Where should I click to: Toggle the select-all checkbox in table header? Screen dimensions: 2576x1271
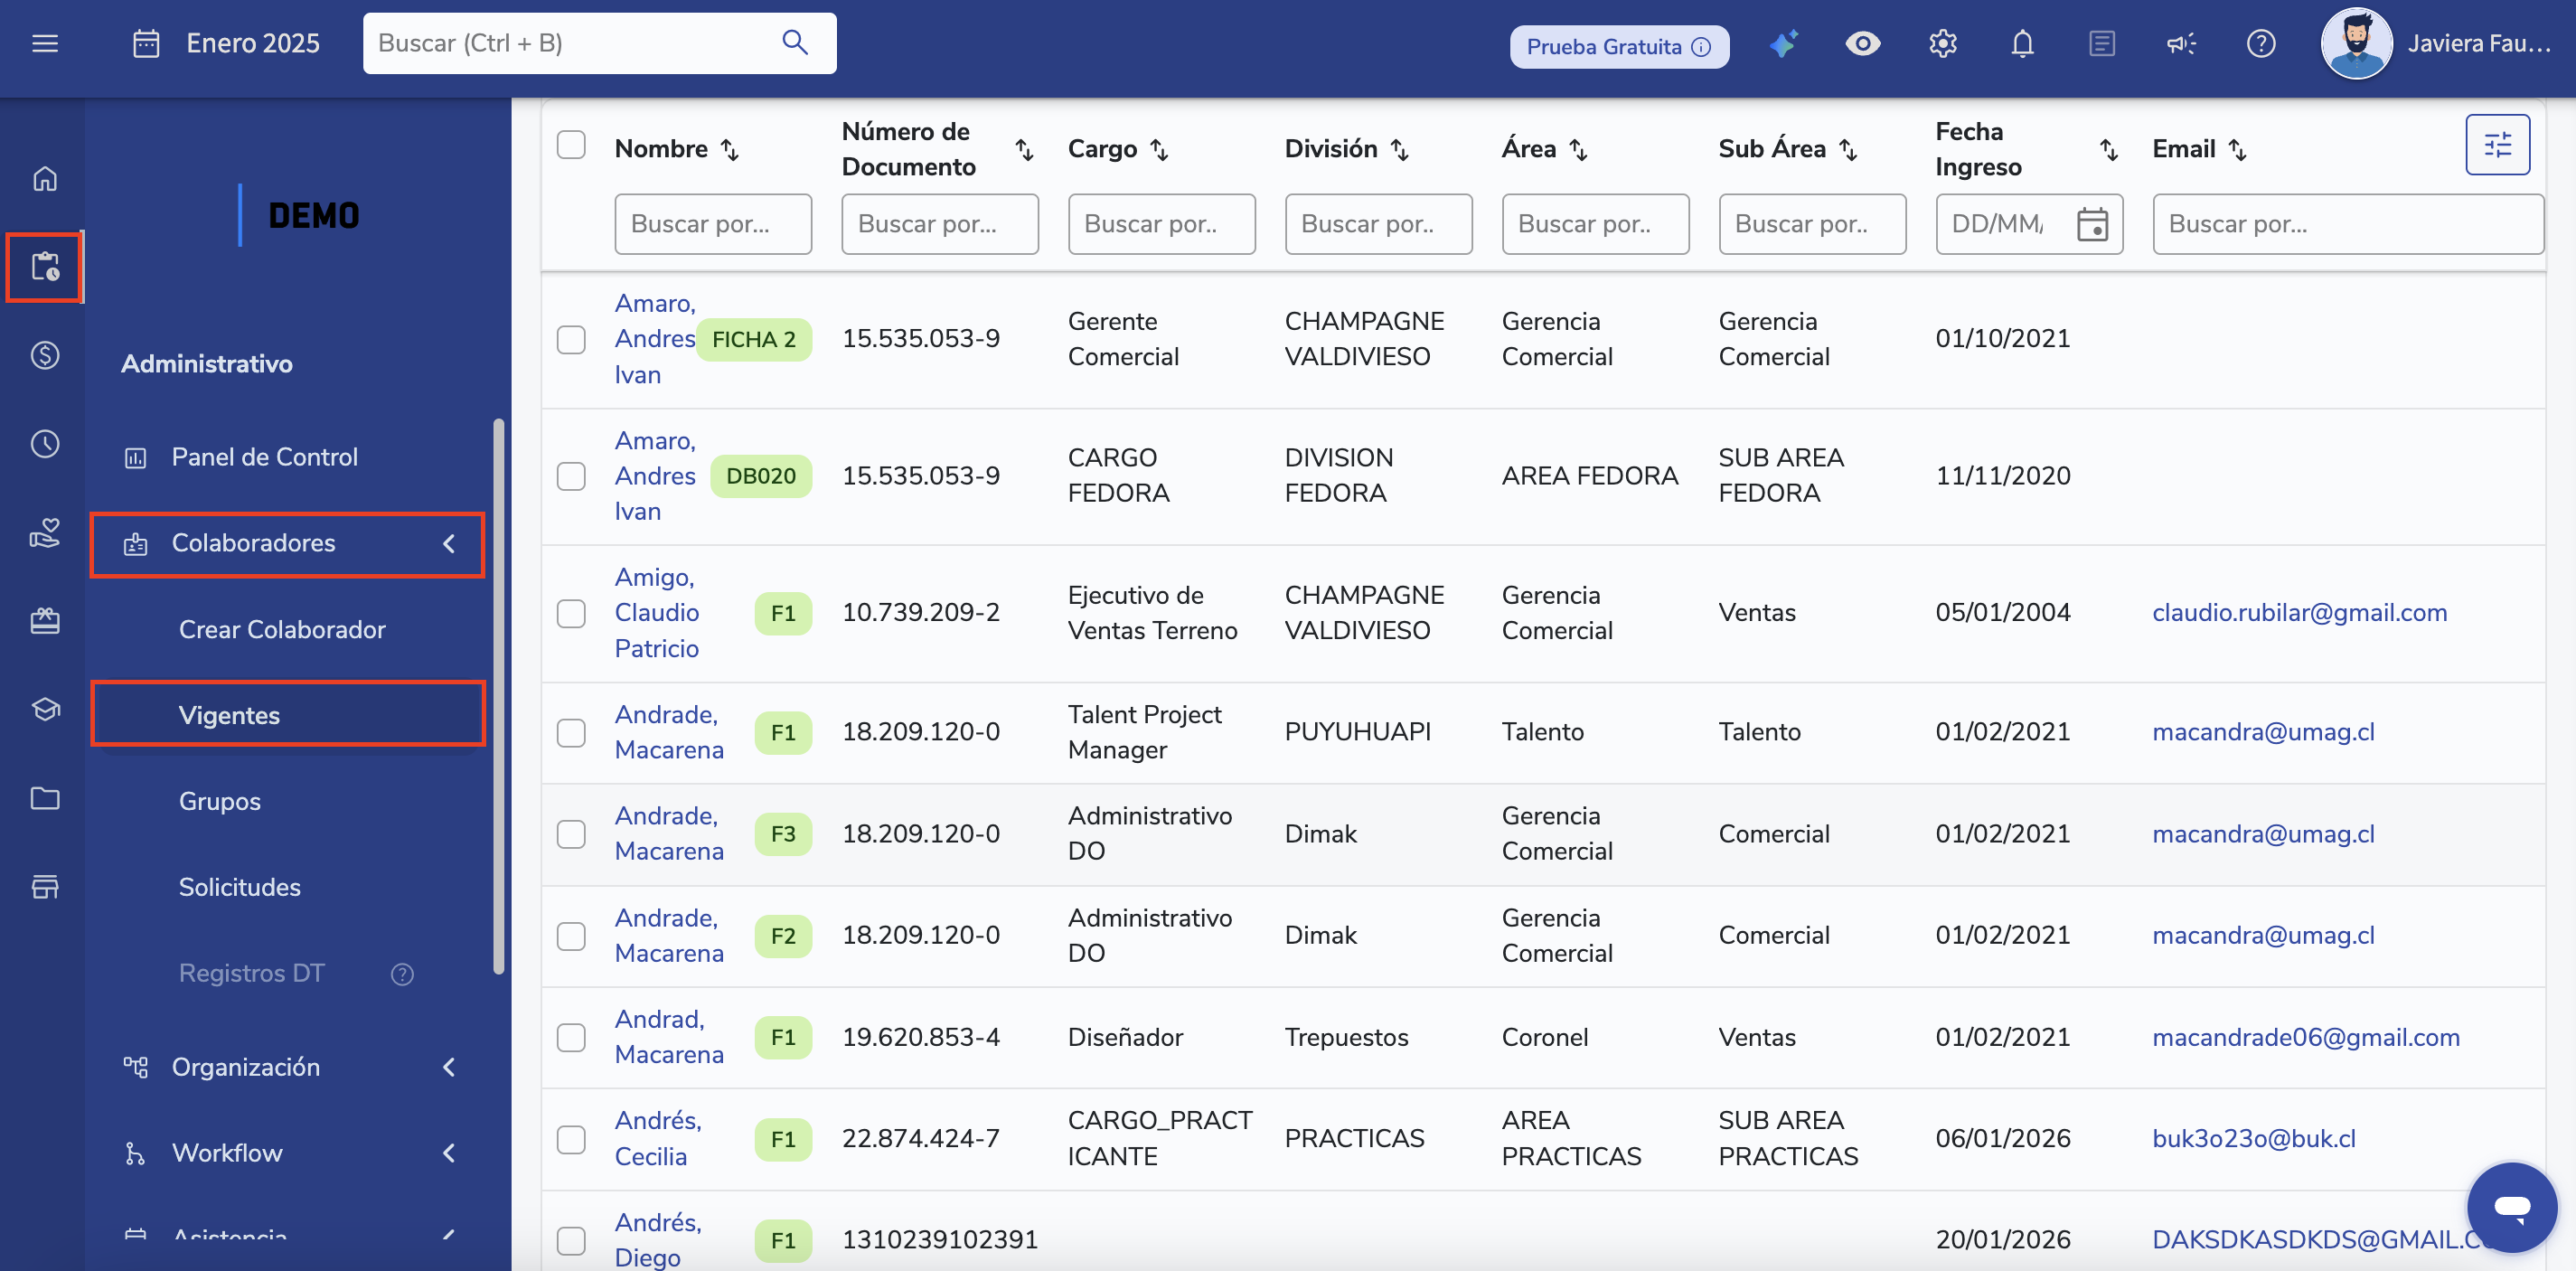click(571, 145)
